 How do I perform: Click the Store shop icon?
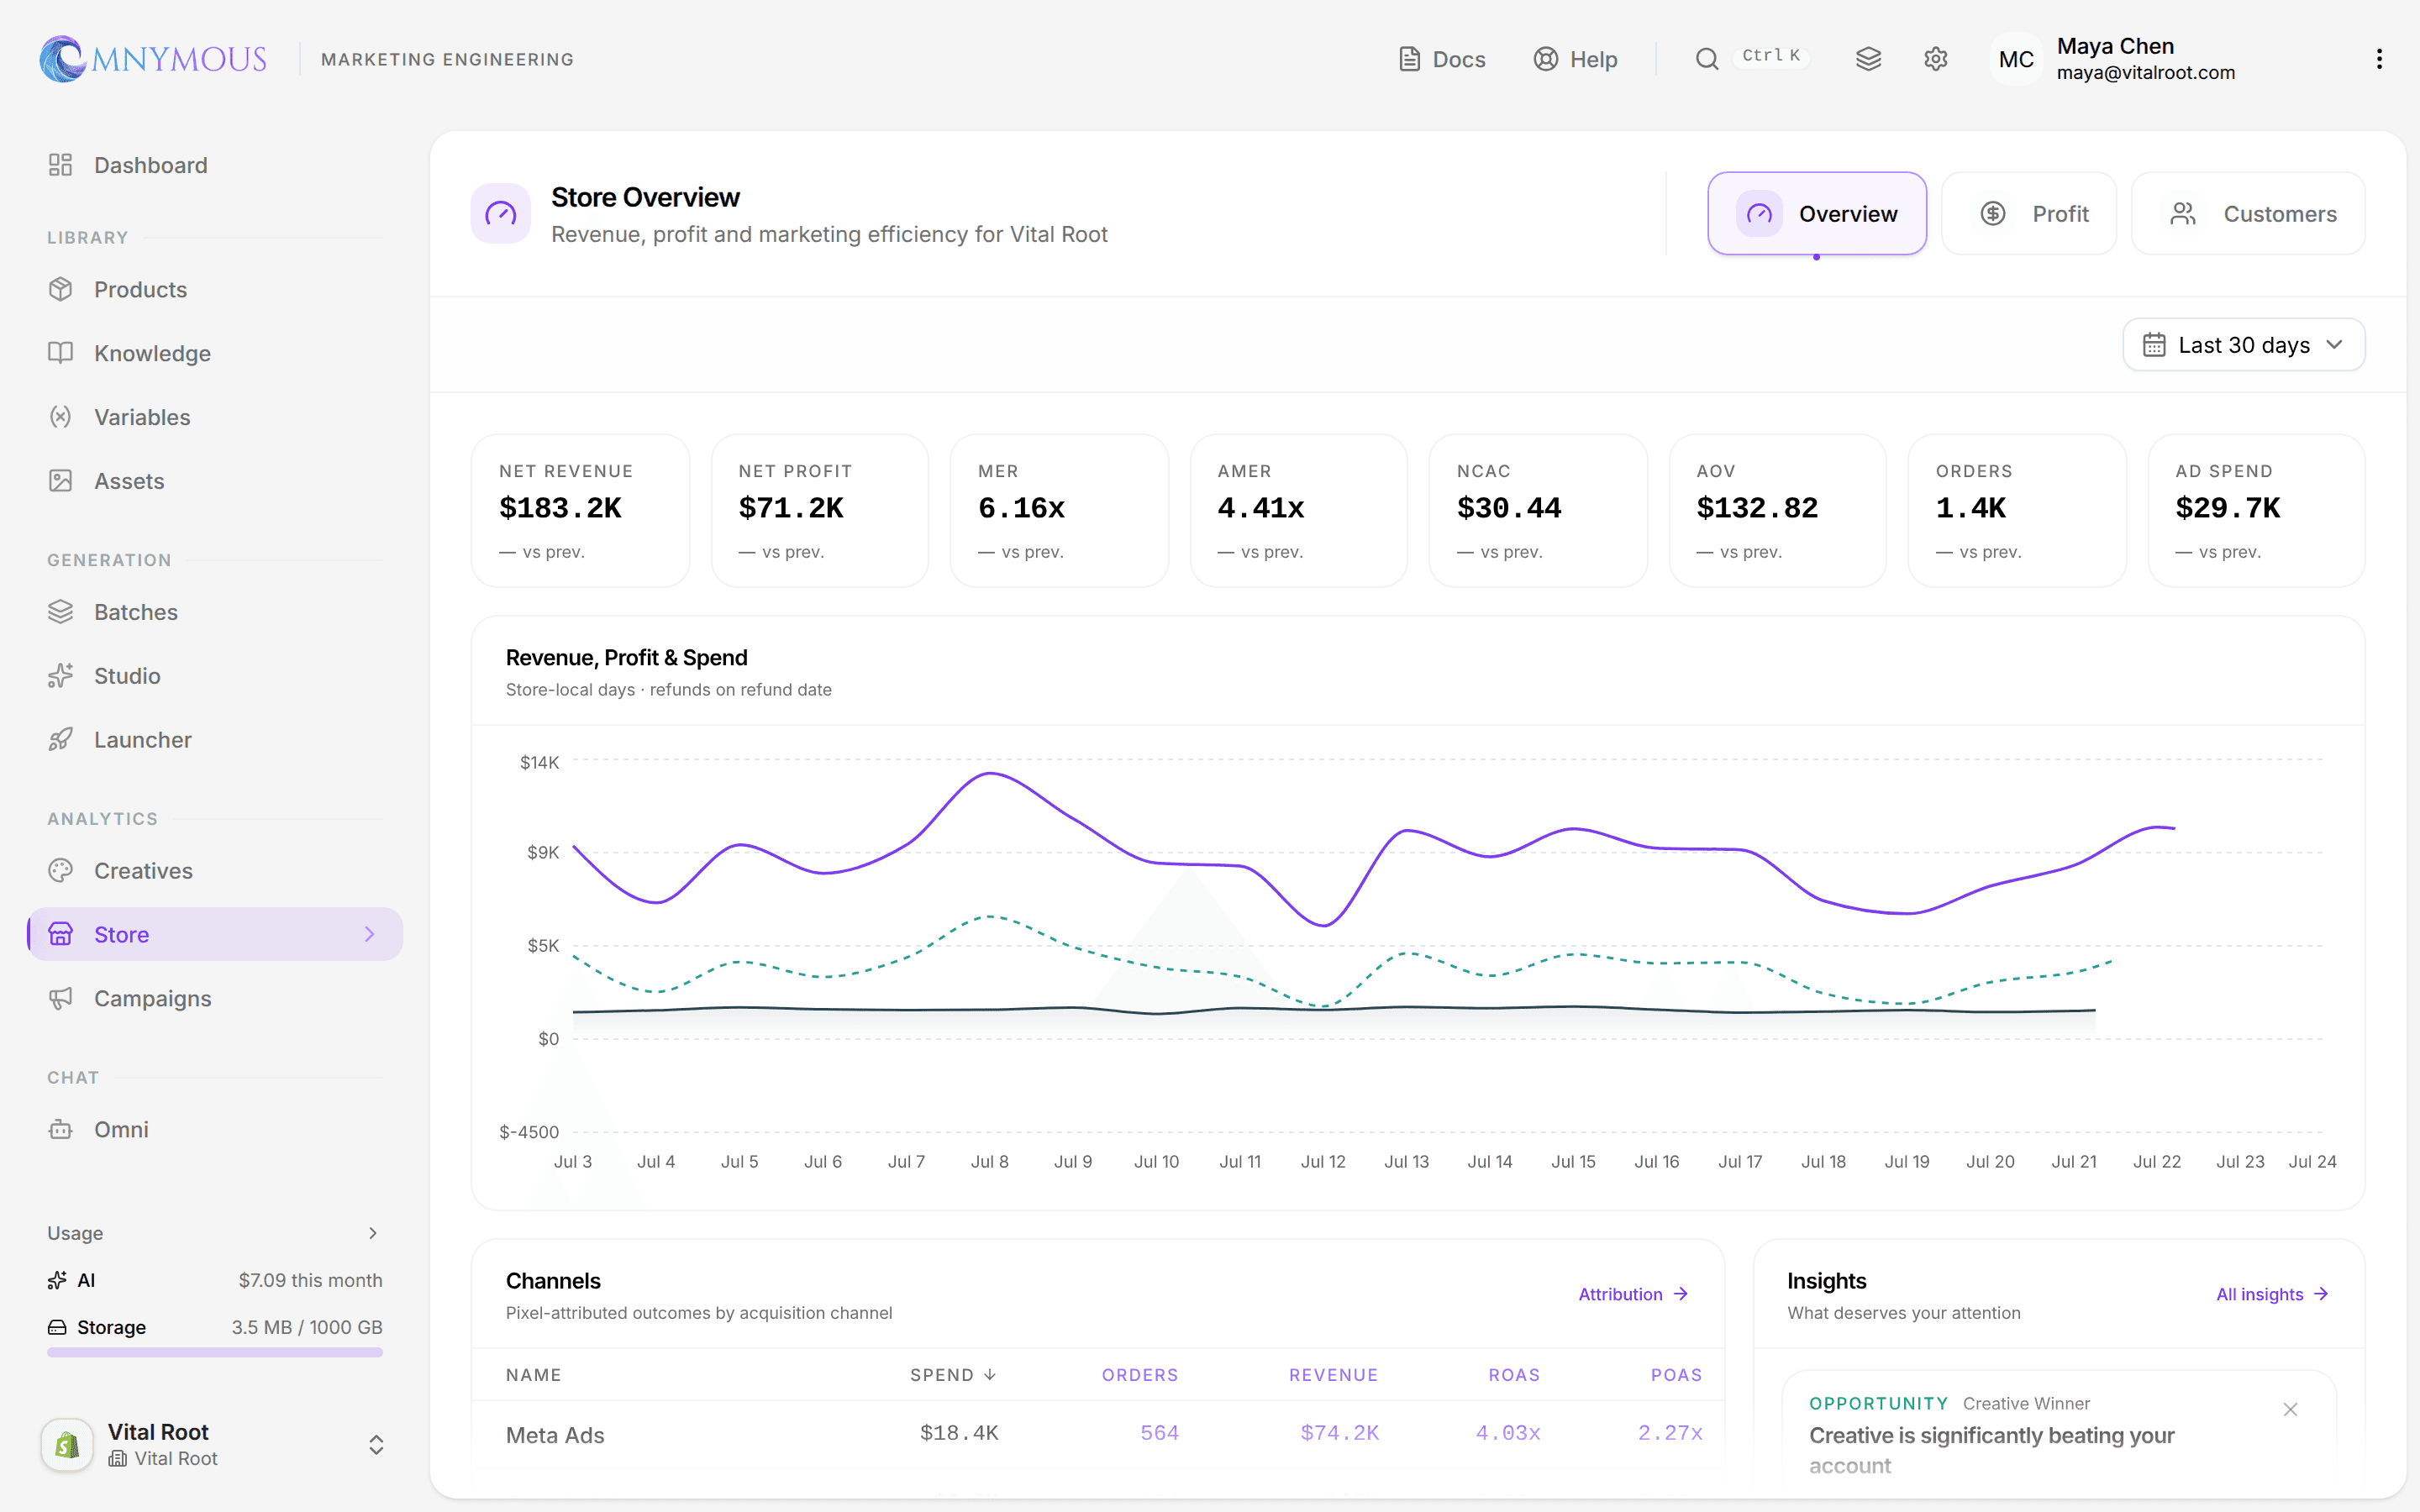(61, 934)
